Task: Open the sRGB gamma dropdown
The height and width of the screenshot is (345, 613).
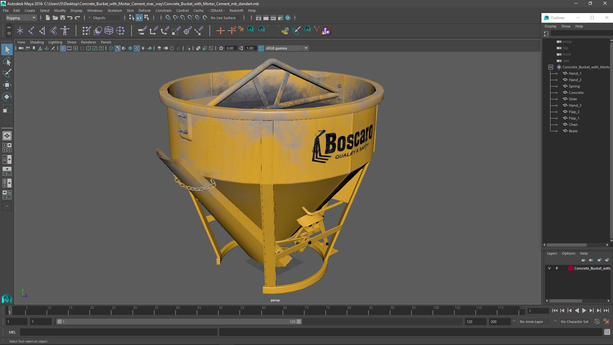Action: coord(287,48)
